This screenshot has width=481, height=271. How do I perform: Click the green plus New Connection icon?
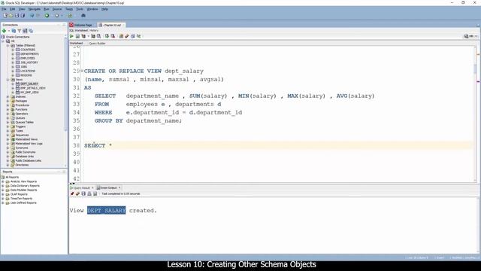tap(4, 31)
